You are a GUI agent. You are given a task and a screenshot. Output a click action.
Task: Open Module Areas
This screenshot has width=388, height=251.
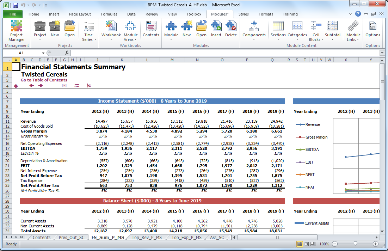click(130, 31)
